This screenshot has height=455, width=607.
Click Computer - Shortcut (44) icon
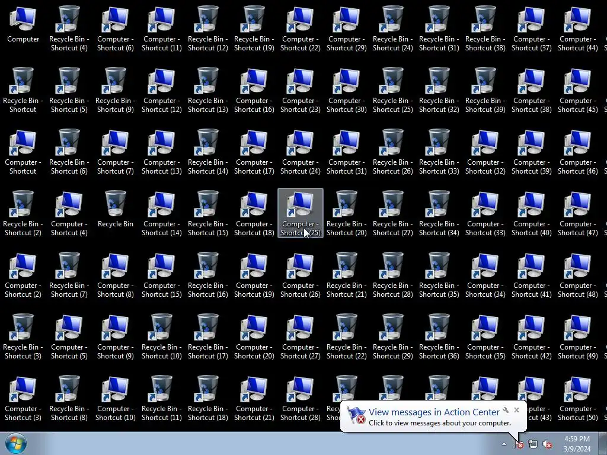tap(577, 28)
